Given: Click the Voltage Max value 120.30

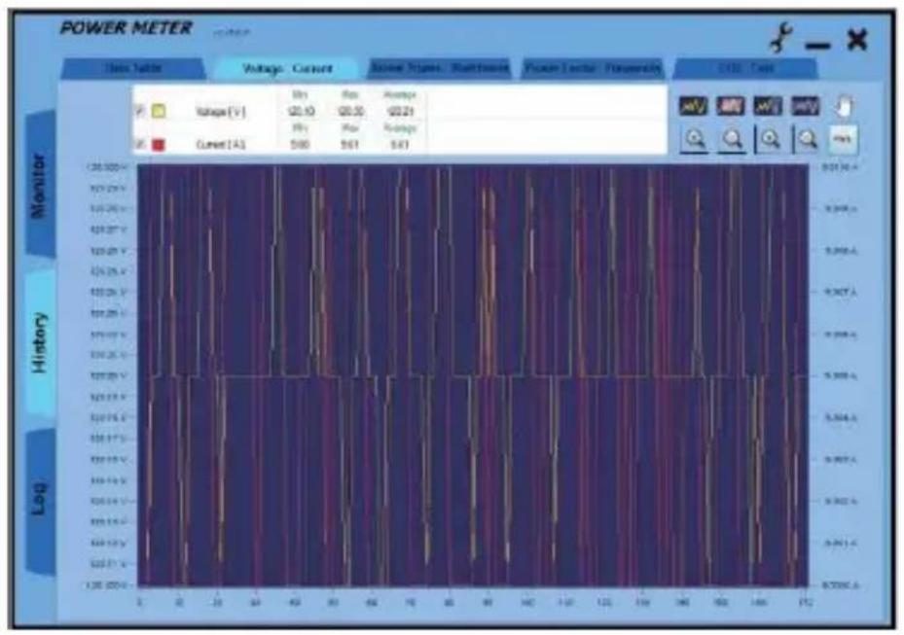Looking at the screenshot, I should coord(350,111).
